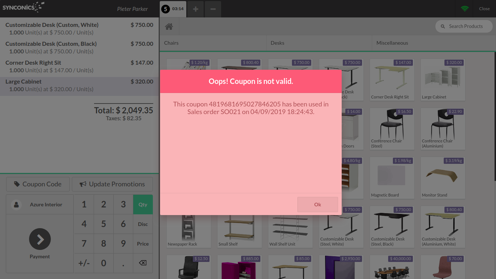Remove current order with minus button
The height and width of the screenshot is (279, 496).
pos(213,9)
